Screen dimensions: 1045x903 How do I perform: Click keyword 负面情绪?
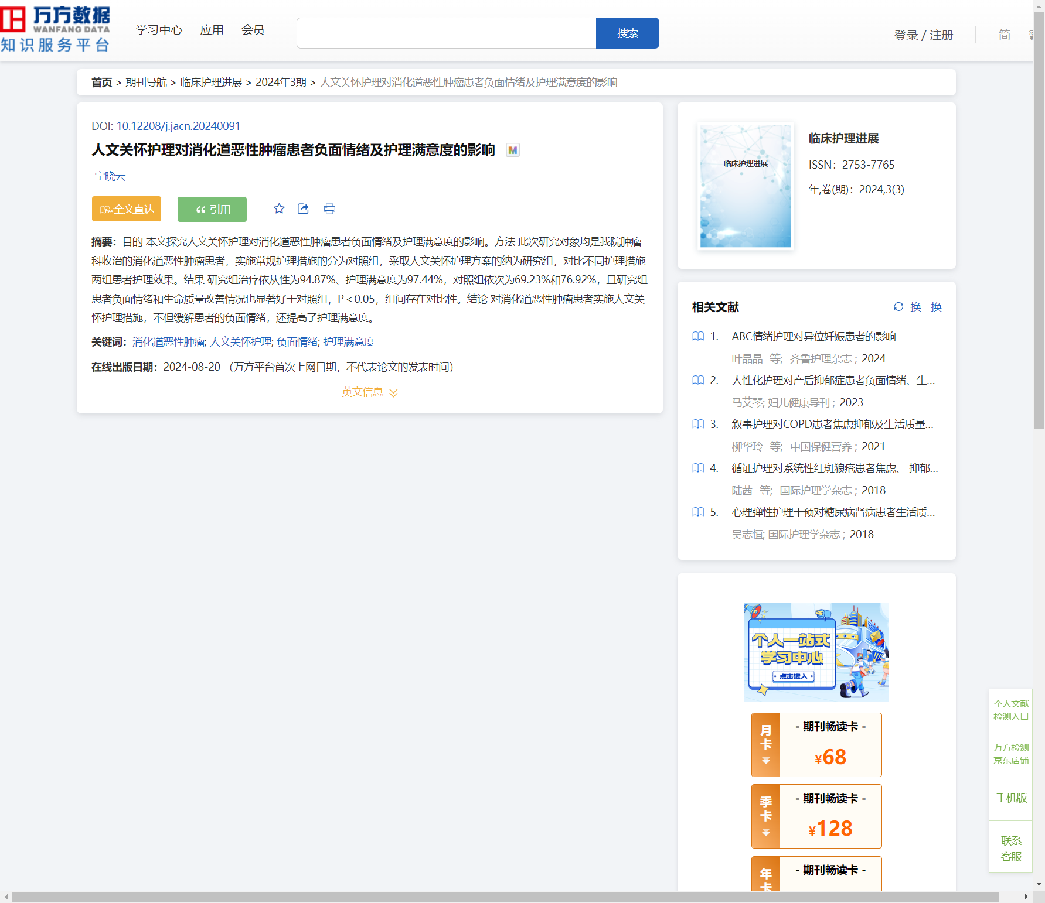click(x=297, y=341)
